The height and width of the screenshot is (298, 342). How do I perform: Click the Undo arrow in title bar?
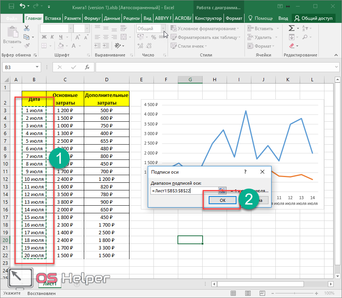point(22,6)
